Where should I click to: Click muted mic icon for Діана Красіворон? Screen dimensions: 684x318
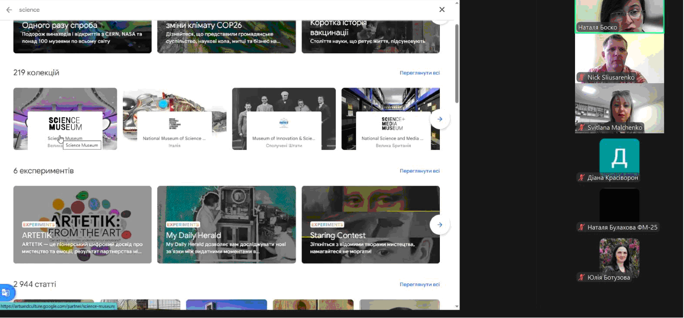(x=582, y=178)
